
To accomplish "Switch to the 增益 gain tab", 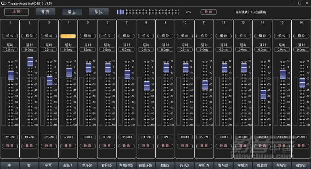I will click(72, 12).
